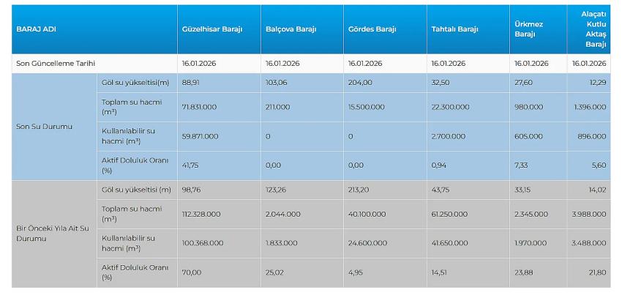Select the 14,51 previous-year fill rate cell

coord(440,272)
